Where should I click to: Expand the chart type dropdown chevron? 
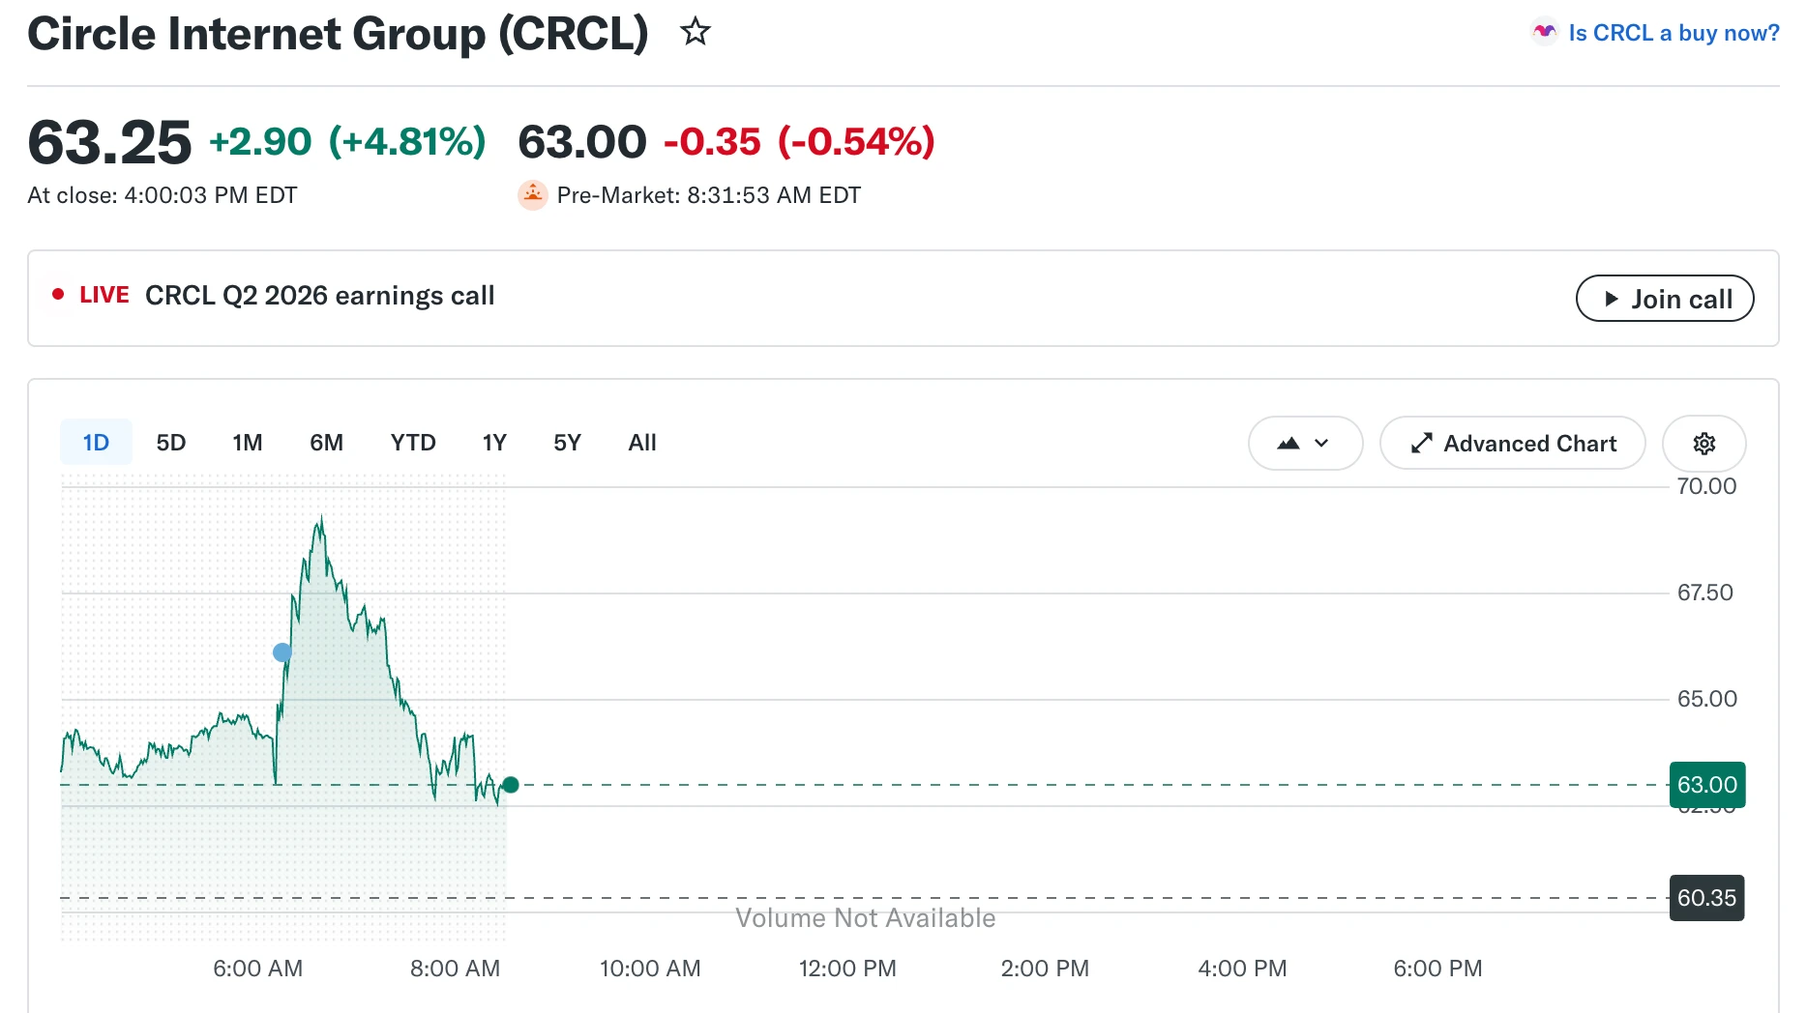coord(1321,444)
